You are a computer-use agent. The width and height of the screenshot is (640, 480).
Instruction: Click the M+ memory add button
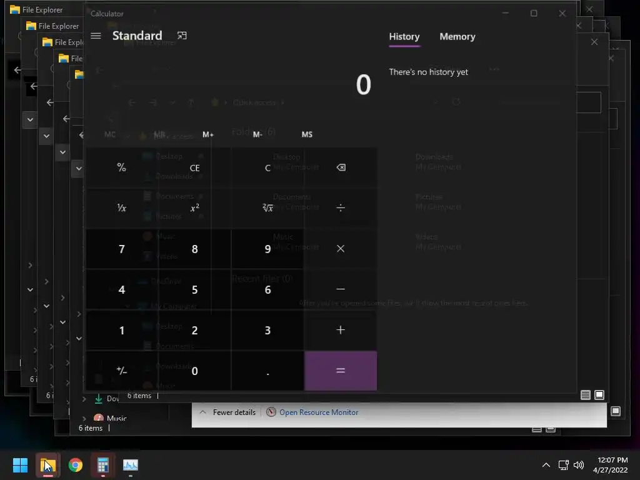point(207,134)
